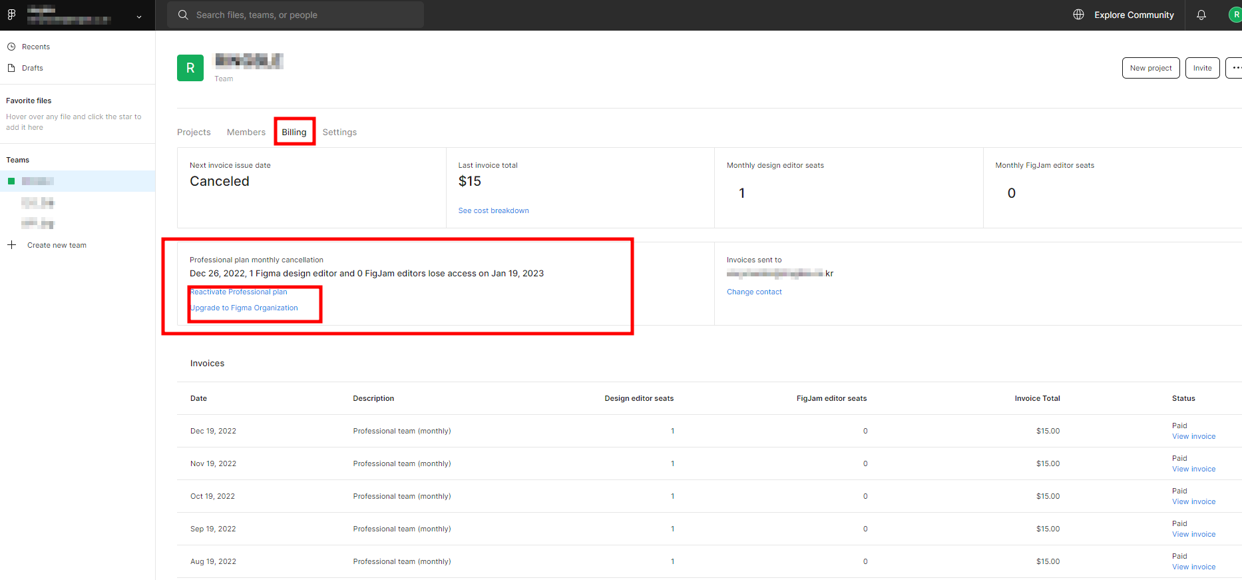1242x580 pixels.
Task: Click the Explore Community globe icon
Action: 1078,15
